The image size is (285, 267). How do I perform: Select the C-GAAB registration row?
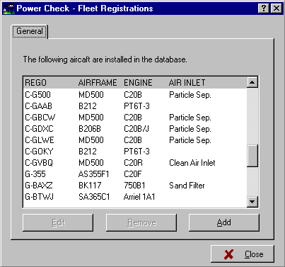(135, 106)
